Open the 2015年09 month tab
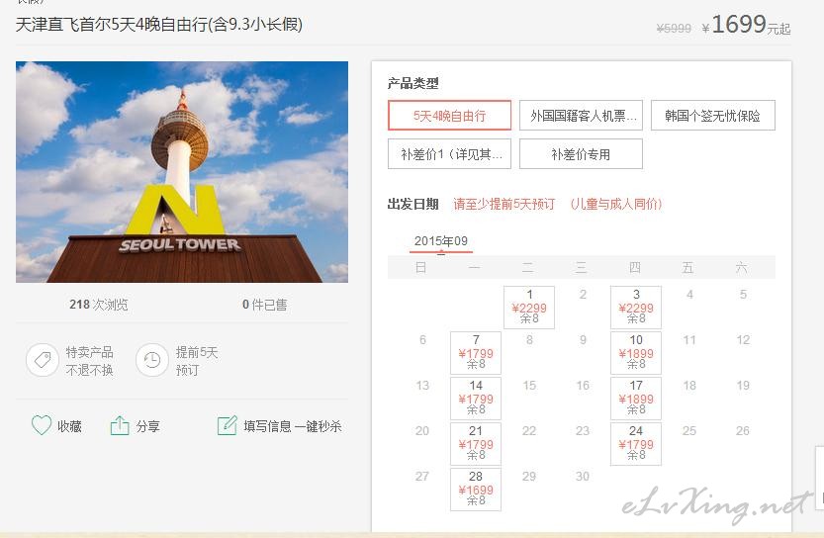This screenshot has height=538, width=824. [x=441, y=241]
